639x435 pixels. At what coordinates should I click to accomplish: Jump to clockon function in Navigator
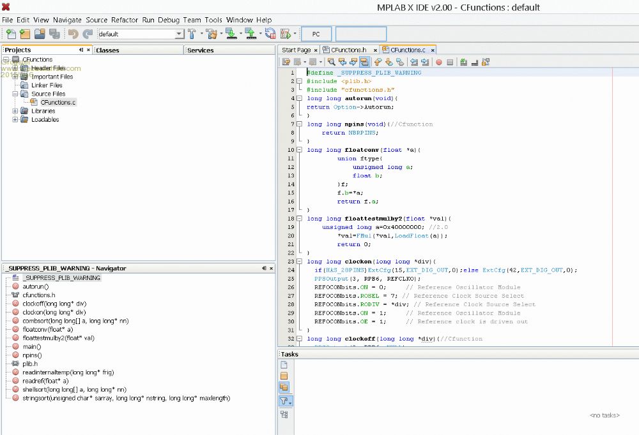(54, 313)
